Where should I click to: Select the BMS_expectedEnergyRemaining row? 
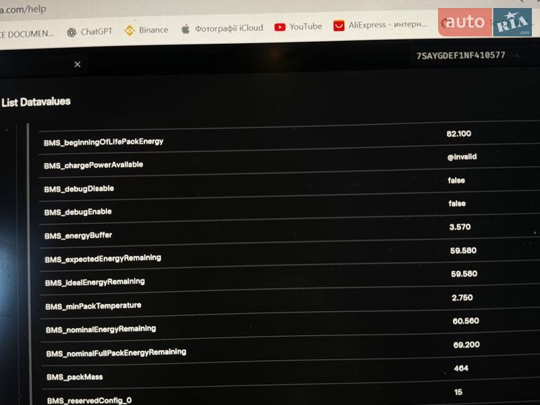point(290,256)
